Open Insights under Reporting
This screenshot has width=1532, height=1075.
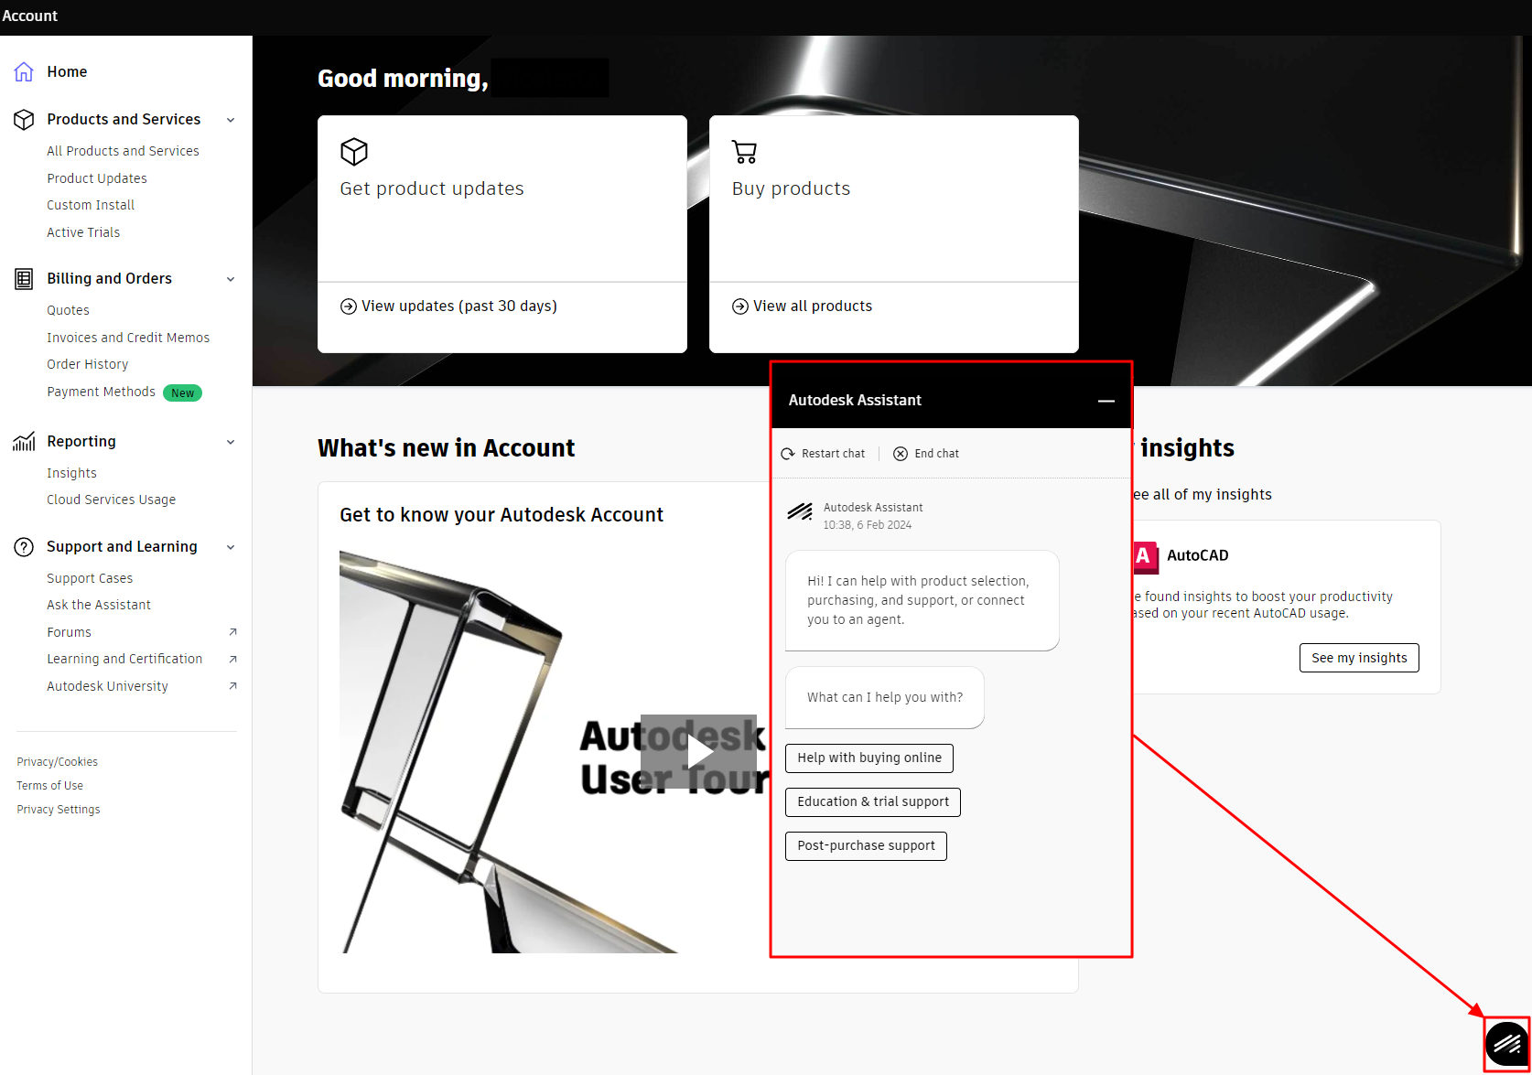[71, 473]
